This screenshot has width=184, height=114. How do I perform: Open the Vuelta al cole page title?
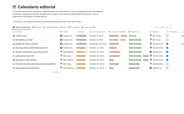tap(21, 36)
